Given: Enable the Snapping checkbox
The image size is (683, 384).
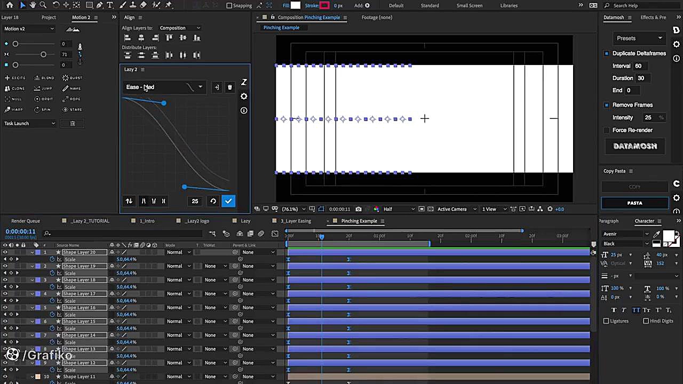Looking at the screenshot, I should pyautogui.click(x=229, y=5).
